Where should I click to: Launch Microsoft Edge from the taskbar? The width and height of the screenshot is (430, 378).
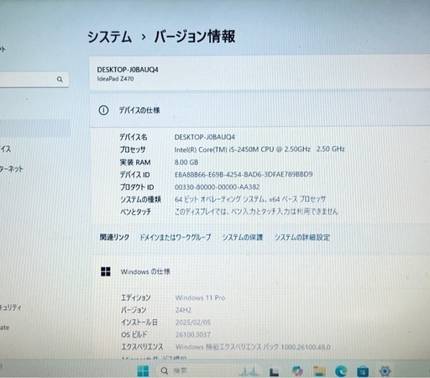[x=341, y=371]
